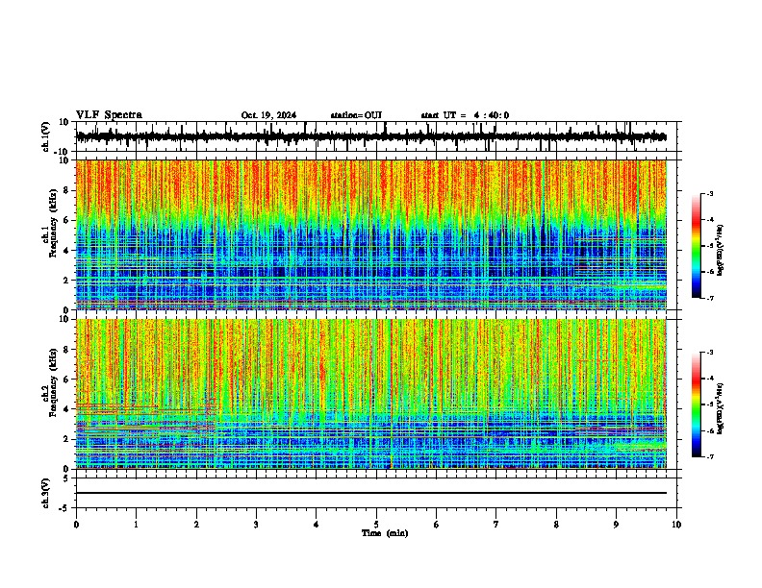
Task: Click the station name label in header
Action: click(x=356, y=115)
